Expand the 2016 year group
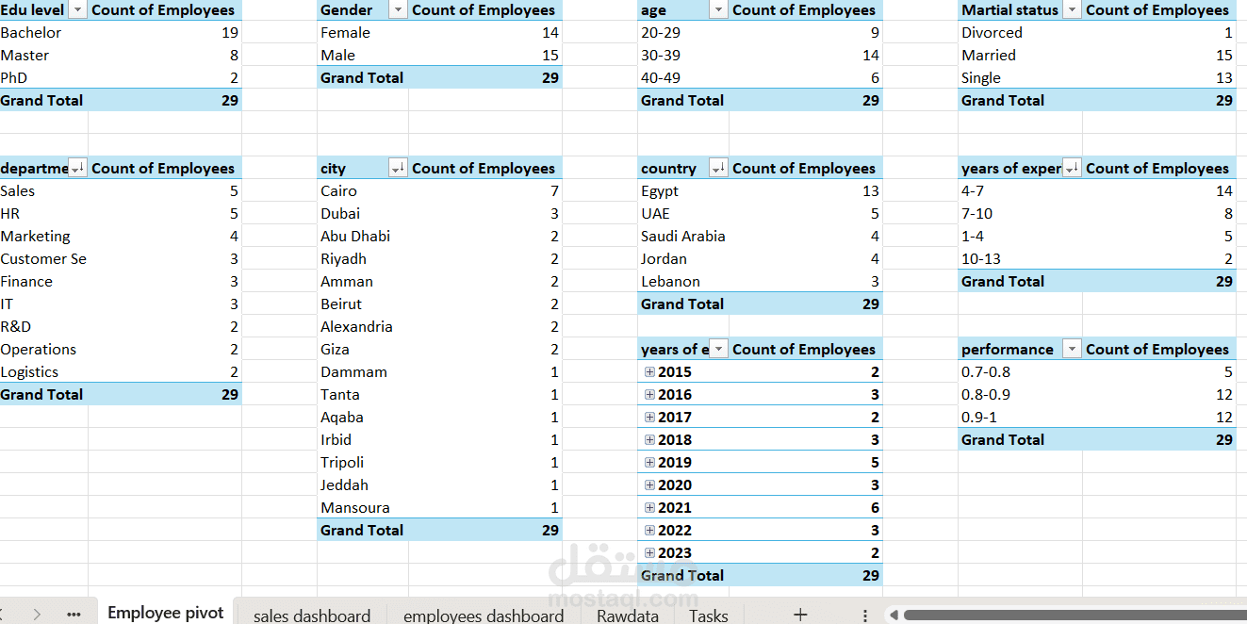The image size is (1247, 624). [x=649, y=395]
